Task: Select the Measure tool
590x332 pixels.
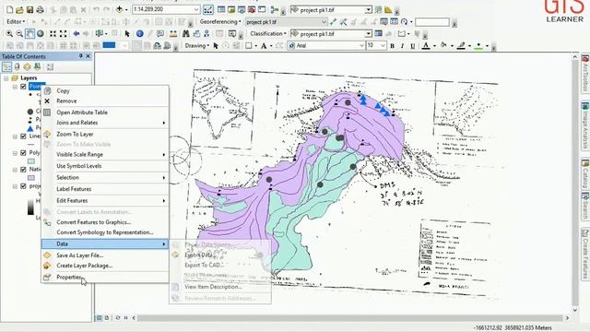Action: point(173,34)
